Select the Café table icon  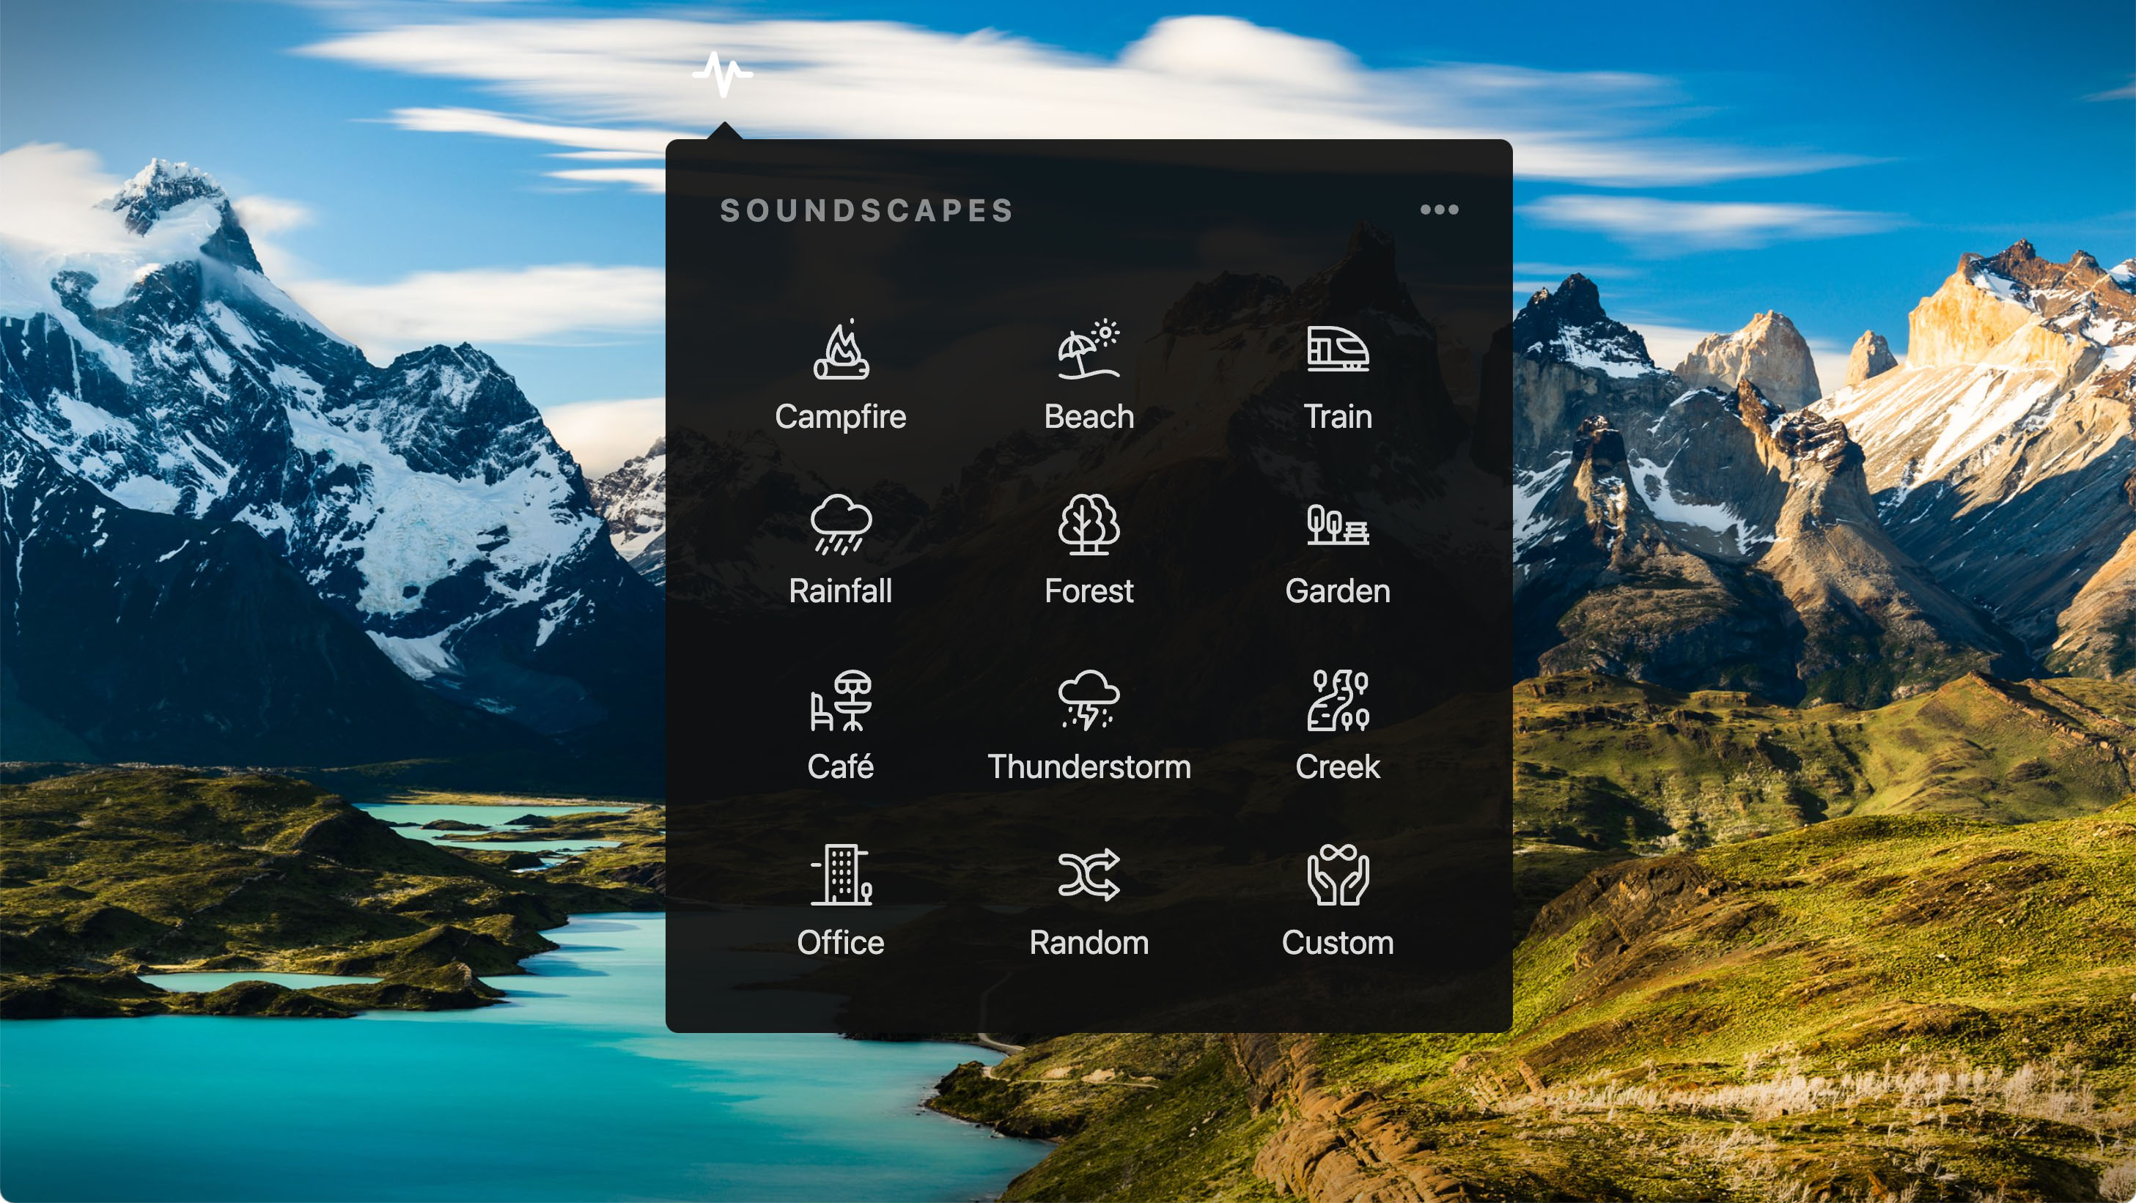coord(841,700)
